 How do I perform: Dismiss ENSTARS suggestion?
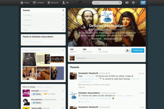pyautogui.click(x=63, y=91)
